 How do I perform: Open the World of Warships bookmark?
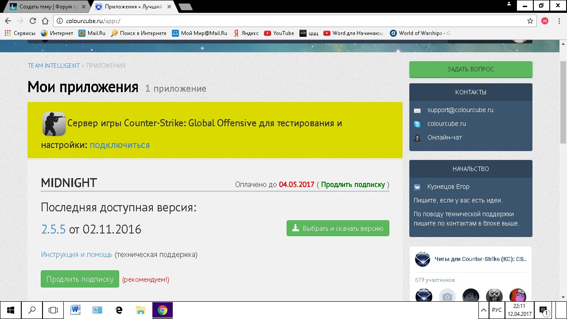[x=420, y=33]
